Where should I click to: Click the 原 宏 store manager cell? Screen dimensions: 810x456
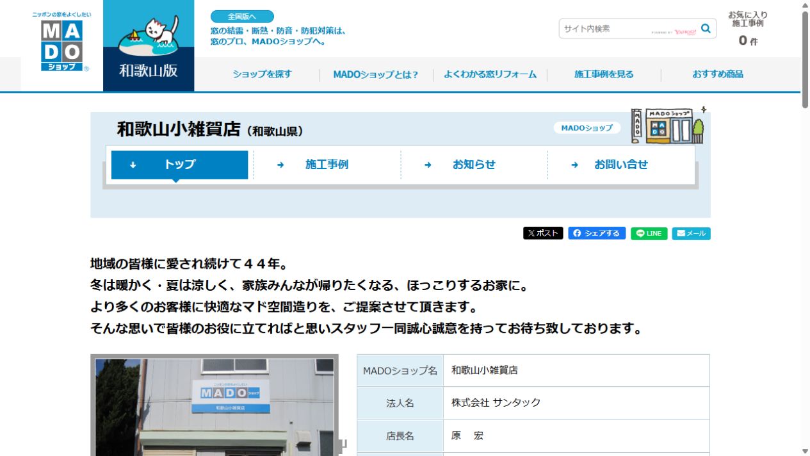click(x=576, y=436)
